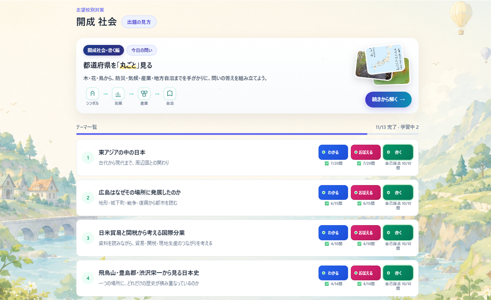Click the 志望校別対策 breadcrumb label

90,10
